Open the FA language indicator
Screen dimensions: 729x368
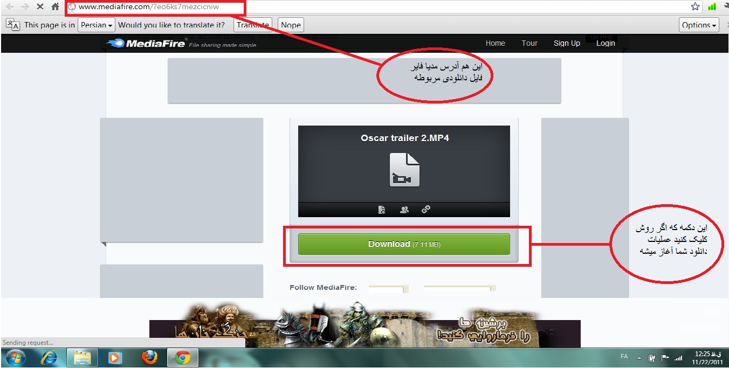(x=624, y=357)
